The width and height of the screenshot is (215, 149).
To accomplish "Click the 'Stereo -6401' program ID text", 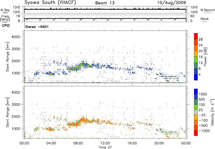I will (x=37, y=27).
